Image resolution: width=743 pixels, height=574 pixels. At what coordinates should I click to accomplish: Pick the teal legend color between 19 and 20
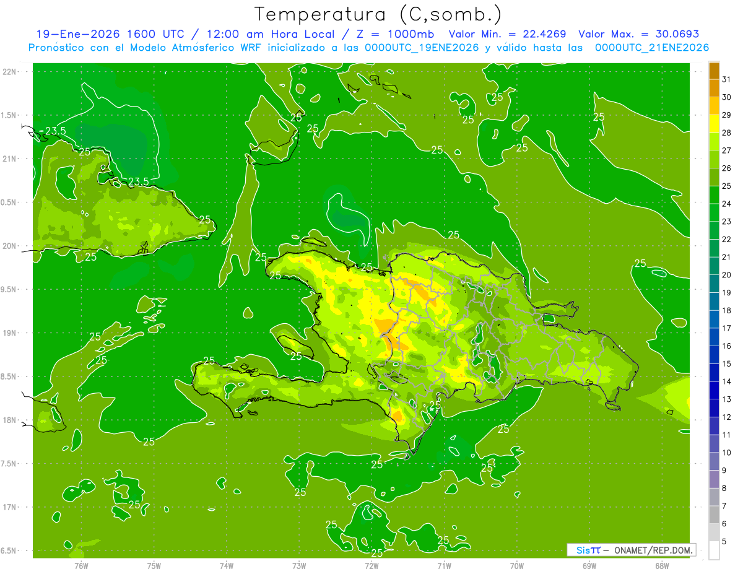point(714,284)
